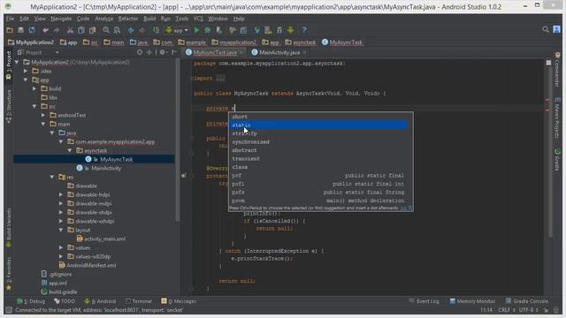Open the Gradle Console

coord(527,301)
